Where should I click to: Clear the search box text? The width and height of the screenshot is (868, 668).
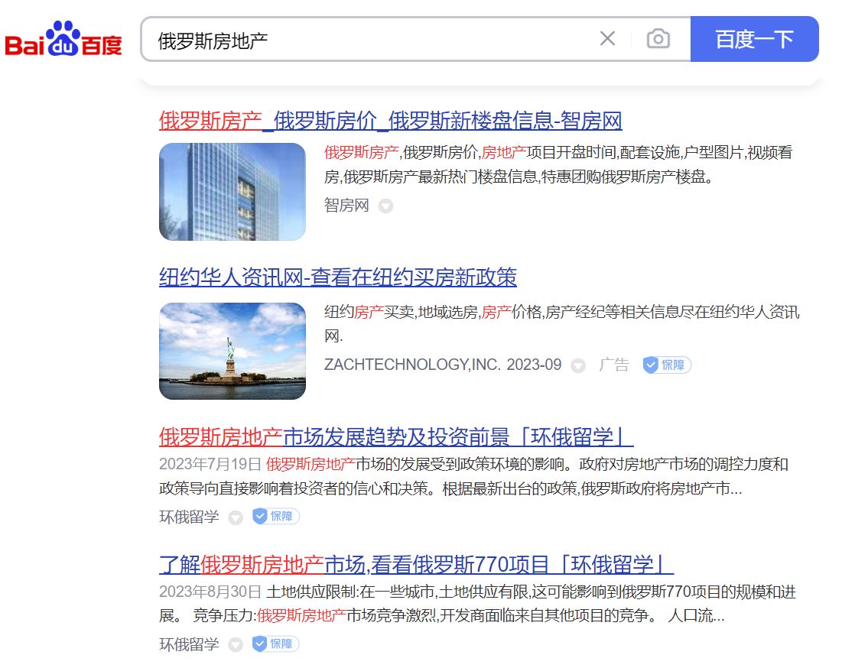(x=607, y=39)
